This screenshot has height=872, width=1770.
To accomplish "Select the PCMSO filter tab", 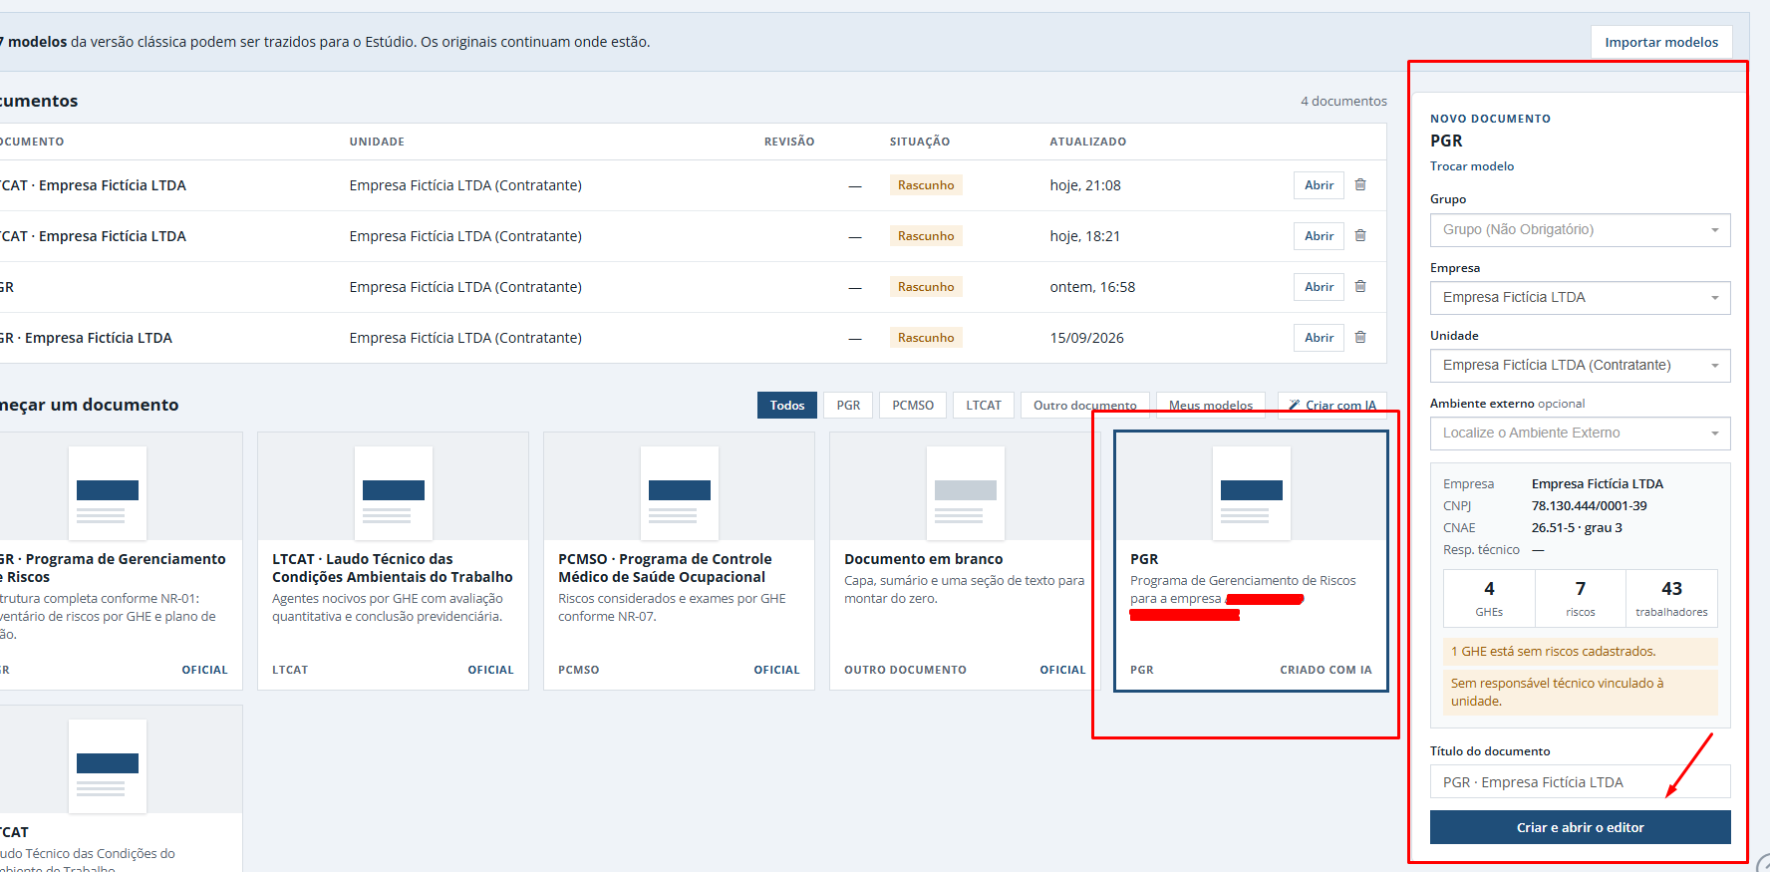I will (x=913, y=405).
